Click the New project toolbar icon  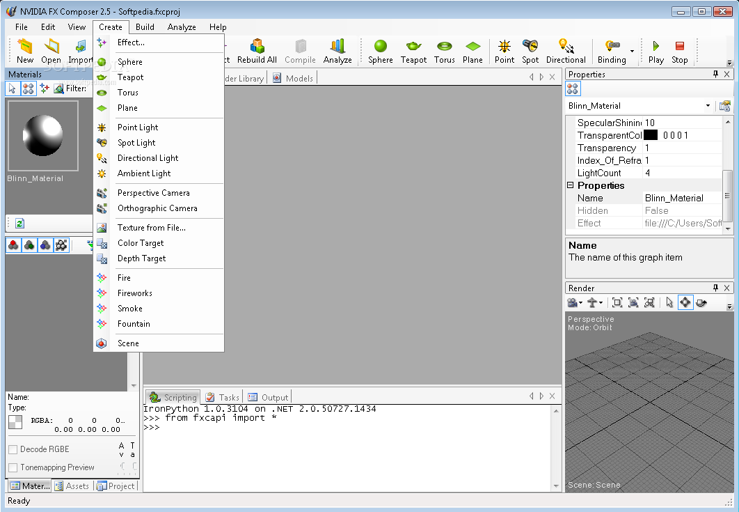pos(24,51)
